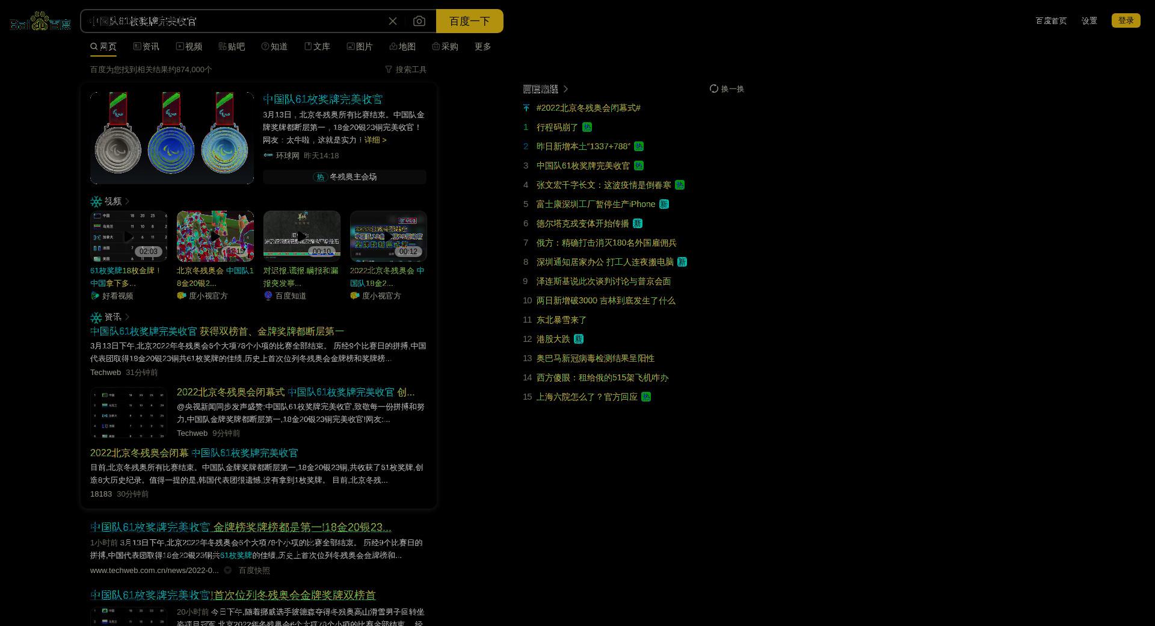Expand the 视频 section chevron
Image resolution: width=1155 pixels, height=626 pixels.
[127, 201]
